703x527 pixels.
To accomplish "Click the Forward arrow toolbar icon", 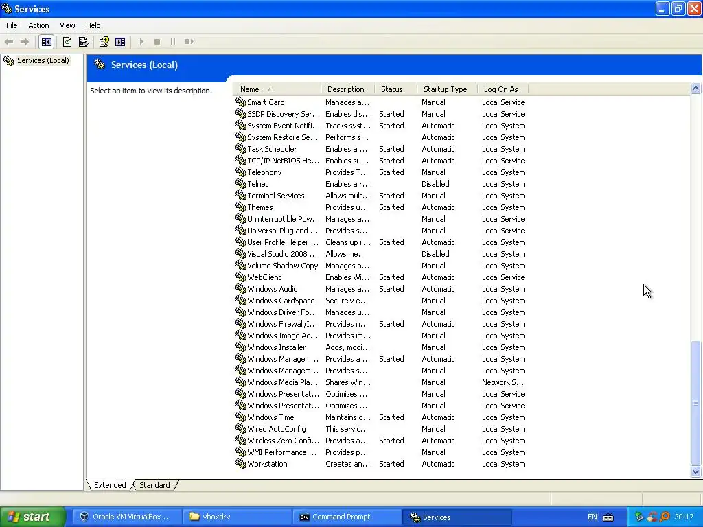I will [x=25, y=42].
